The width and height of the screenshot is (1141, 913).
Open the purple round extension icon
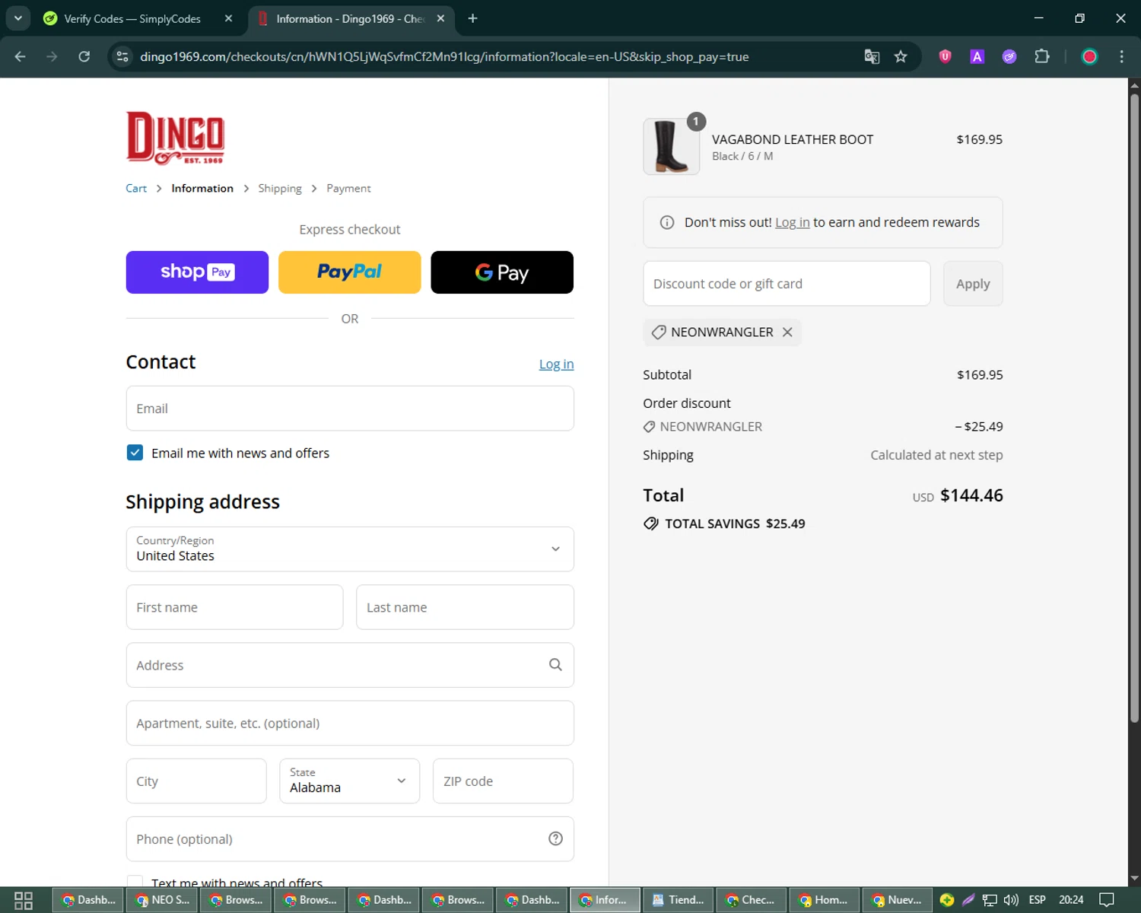[x=1009, y=56]
